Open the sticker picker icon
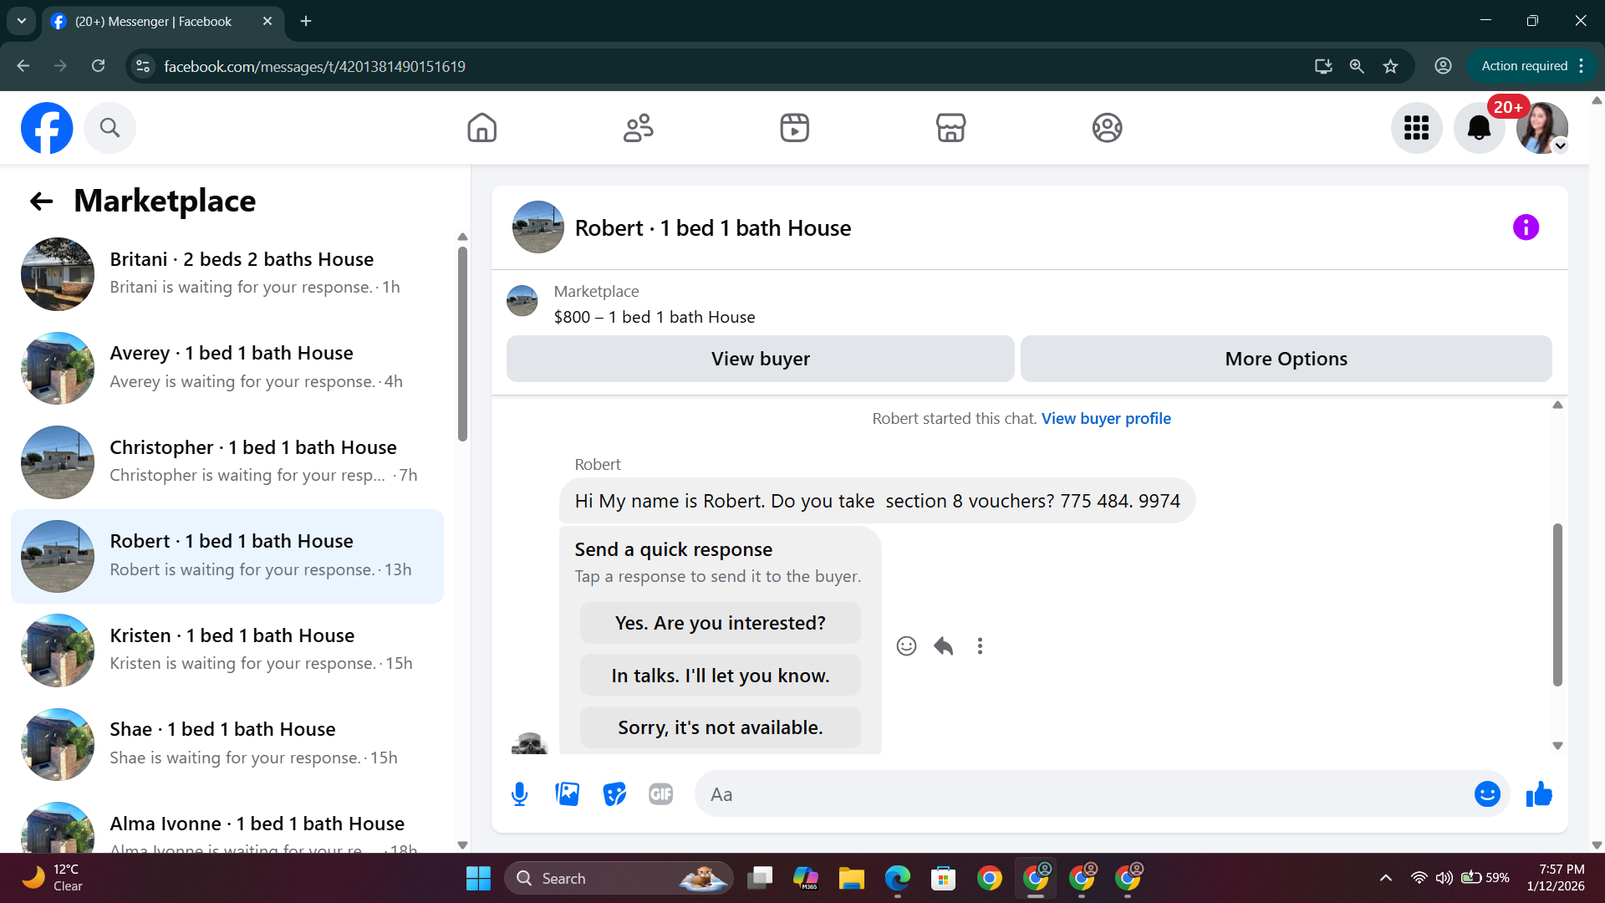Screen dimensions: 1605x903 click(614, 794)
